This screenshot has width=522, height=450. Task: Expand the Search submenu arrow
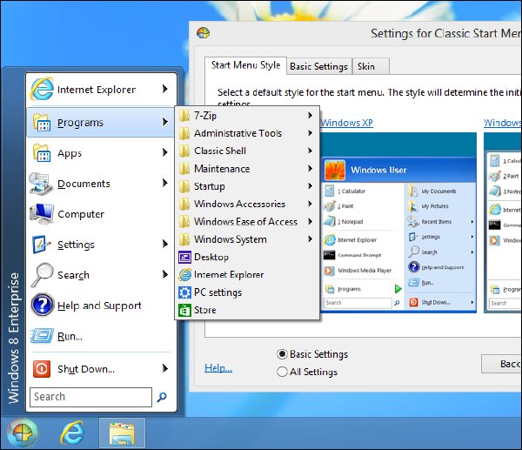point(164,274)
